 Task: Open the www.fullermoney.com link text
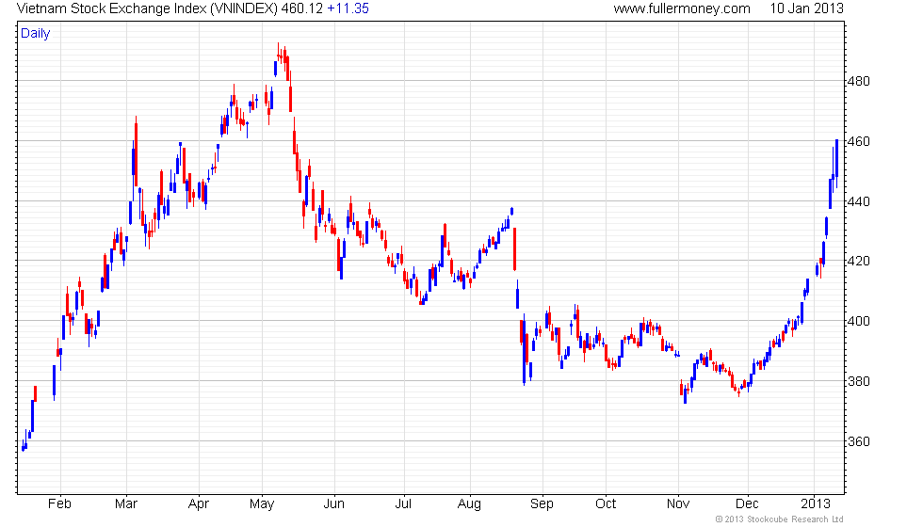(682, 8)
